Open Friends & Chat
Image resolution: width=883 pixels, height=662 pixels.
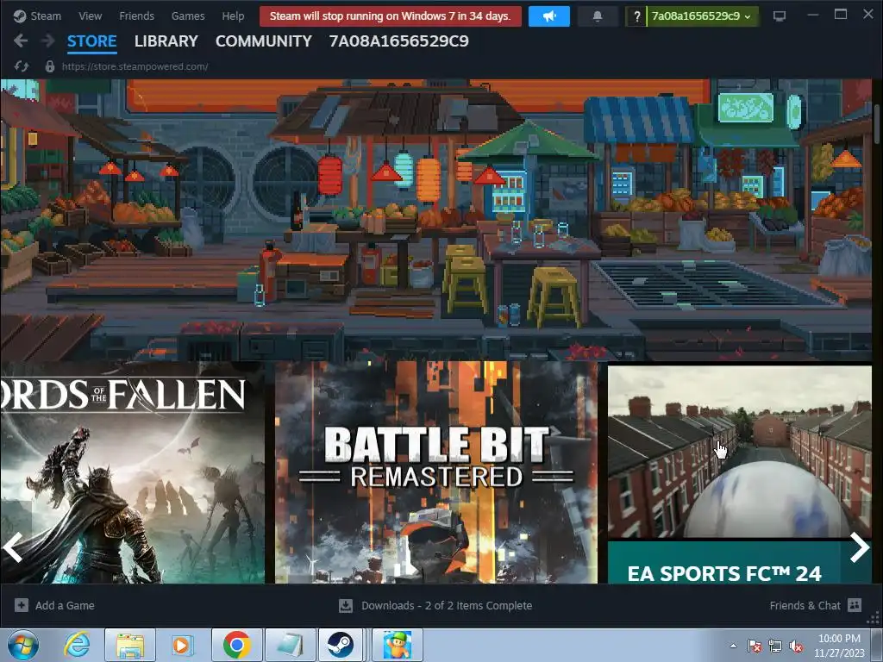pyautogui.click(x=805, y=606)
